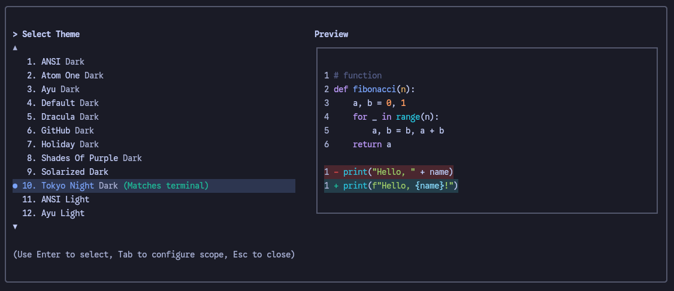674x291 pixels.
Task: Select the ANSI Dark theme
Action: [62, 62]
